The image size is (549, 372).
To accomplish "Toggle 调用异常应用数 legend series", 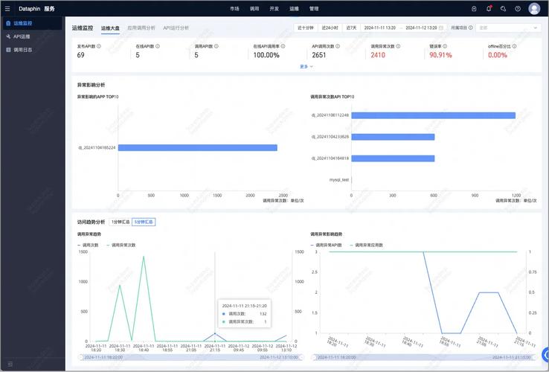I will 366,246.
